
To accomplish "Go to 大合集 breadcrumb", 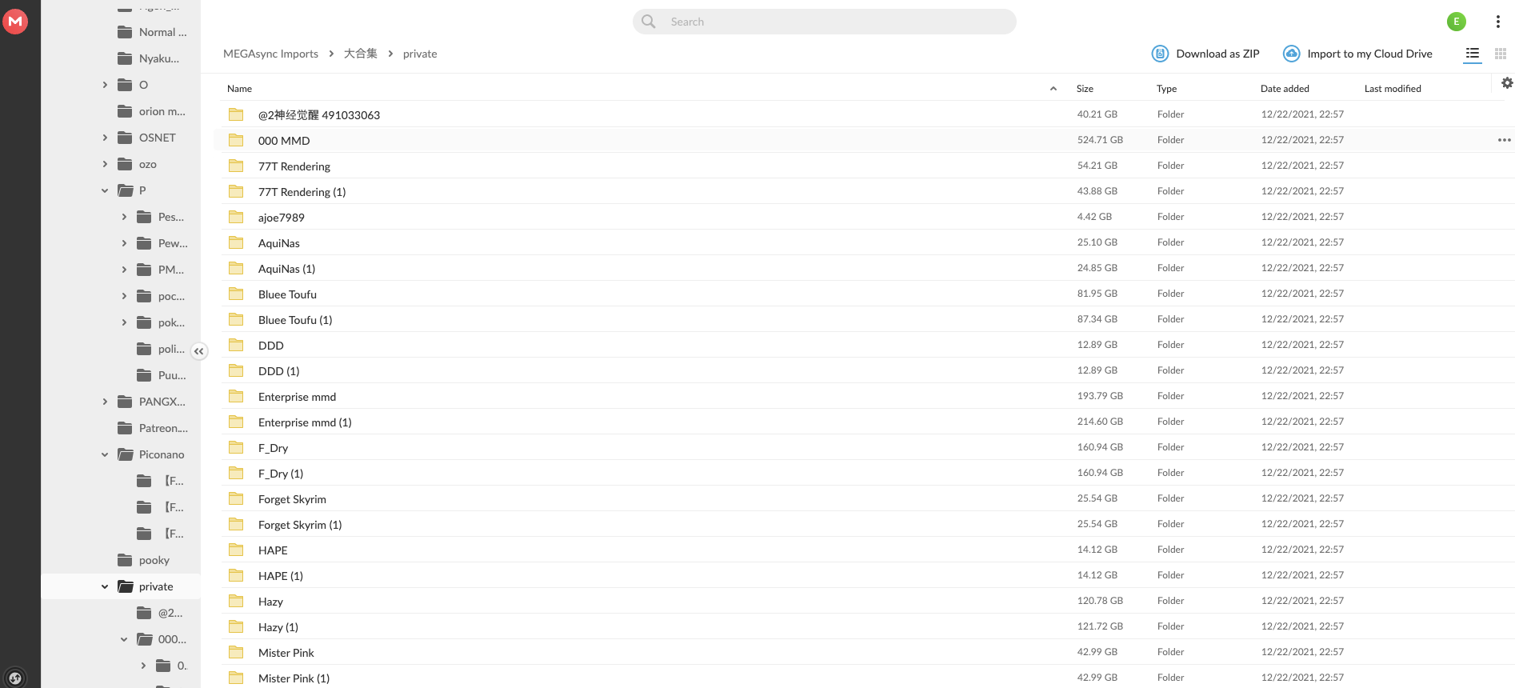I will pyautogui.click(x=361, y=54).
